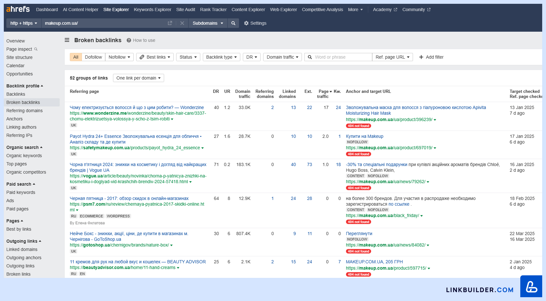The image size is (546, 301).
Task: Open Community external link
Action: pos(416,10)
